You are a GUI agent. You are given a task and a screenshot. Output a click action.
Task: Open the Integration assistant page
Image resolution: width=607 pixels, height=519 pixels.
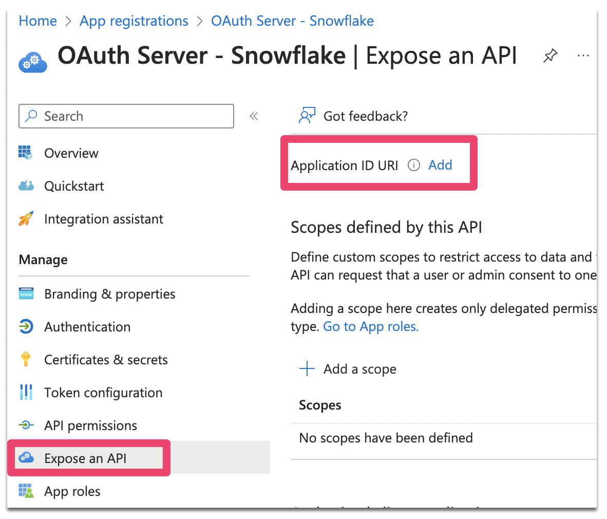pos(104,219)
